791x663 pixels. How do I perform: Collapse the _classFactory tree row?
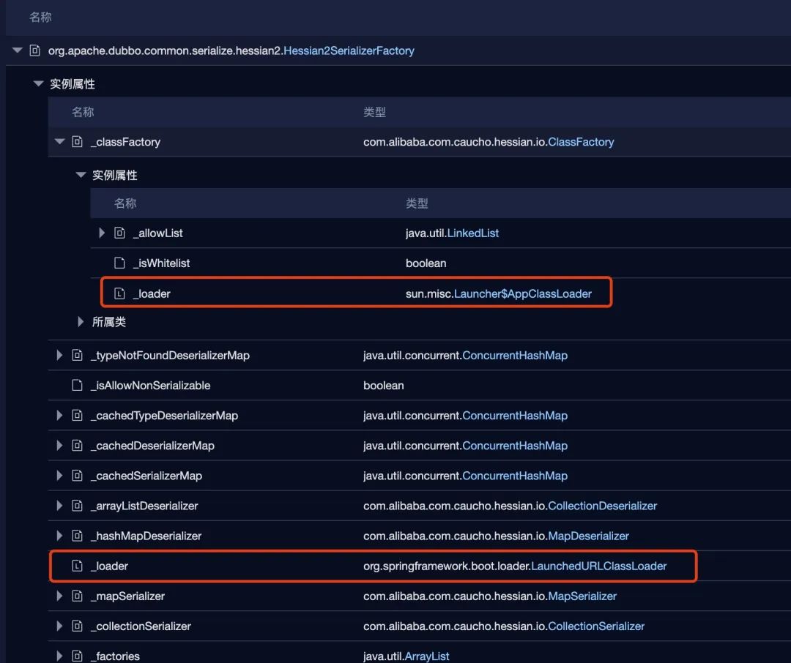click(x=59, y=142)
